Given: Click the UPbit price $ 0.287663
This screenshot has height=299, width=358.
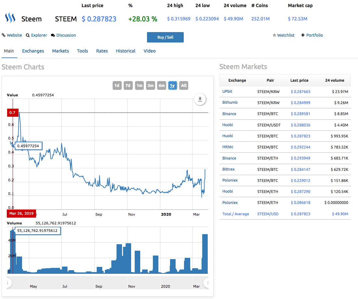Looking at the screenshot, I should click(301, 92).
